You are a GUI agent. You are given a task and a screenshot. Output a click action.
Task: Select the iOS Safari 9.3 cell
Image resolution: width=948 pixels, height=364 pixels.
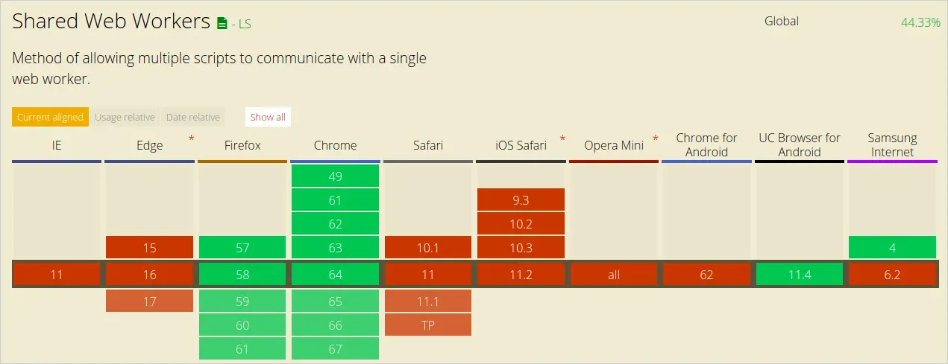521,199
